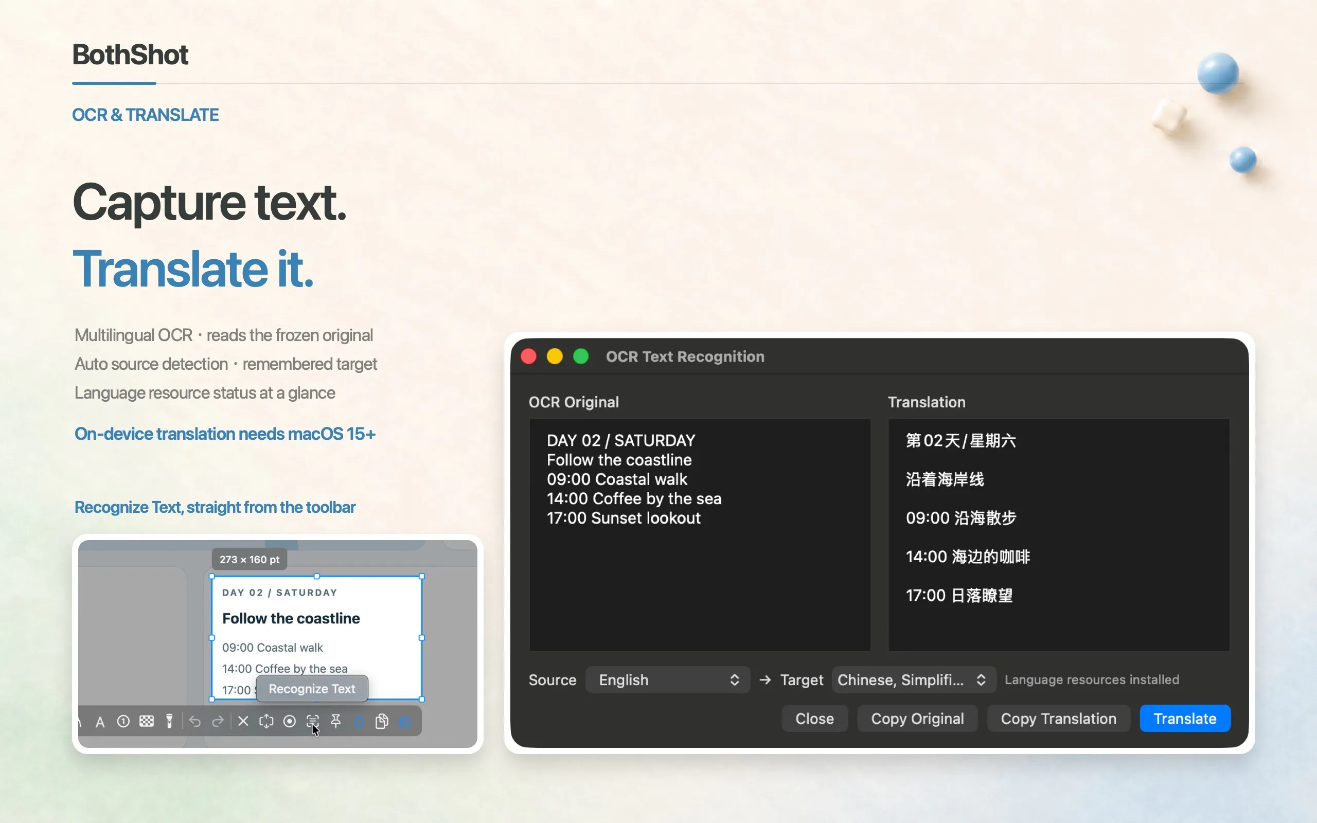Click the 'Follow the coastline' heading in the selection
This screenshot has width=1317, height=823.
point(291,618)
